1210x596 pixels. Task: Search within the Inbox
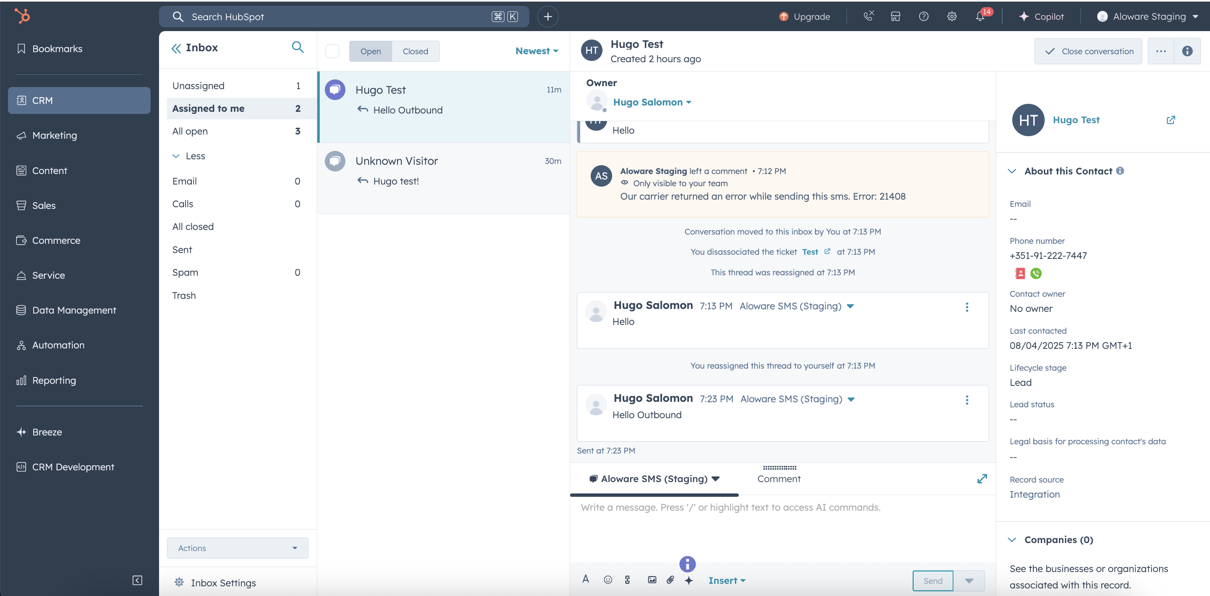pyautogui.click(x=298, y=47)
